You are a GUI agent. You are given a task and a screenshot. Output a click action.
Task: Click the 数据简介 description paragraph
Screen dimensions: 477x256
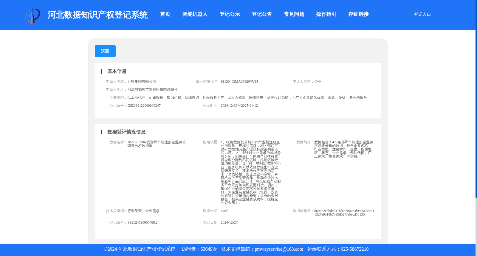pyautogui.click(x=344, y=149)
